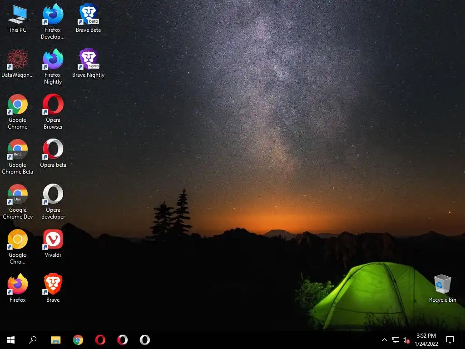
Task: Select the Google Chrome Dev shortcut
Action: point(18,202)
